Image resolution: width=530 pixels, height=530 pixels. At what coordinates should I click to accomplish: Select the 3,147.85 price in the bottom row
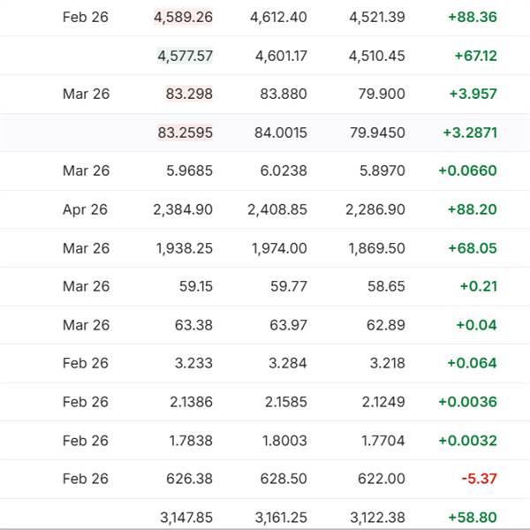[x=184, y=516]
